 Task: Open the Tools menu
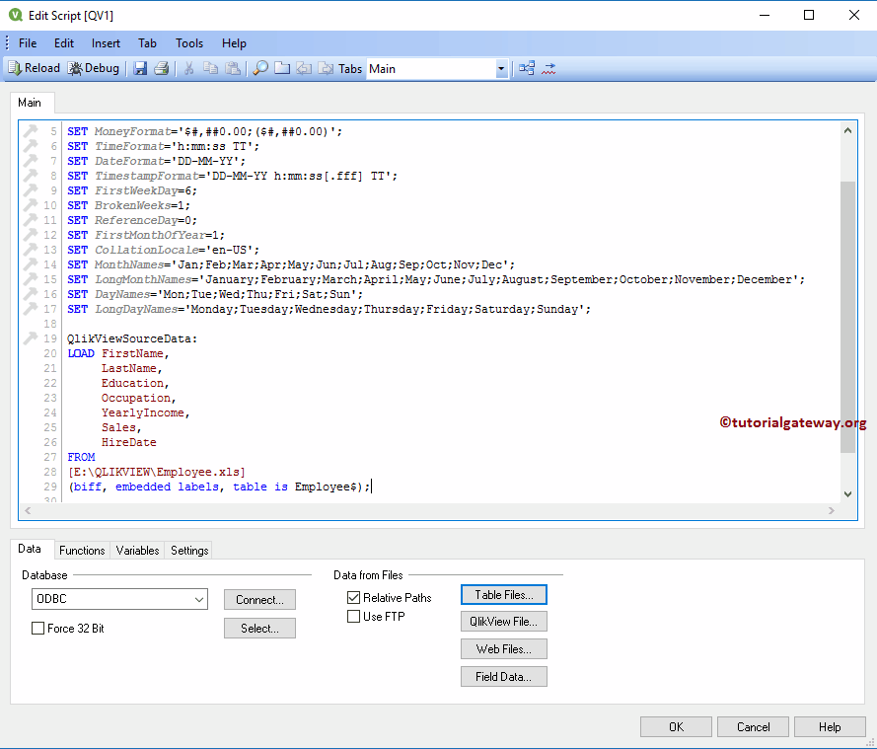[x=189, y=42]
